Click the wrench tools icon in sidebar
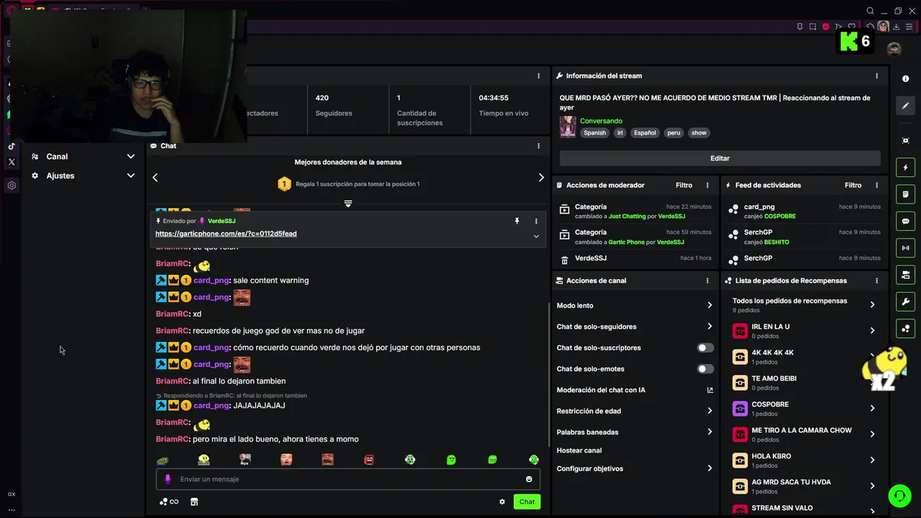Viewport: 921px width, 518px height. pos(905,301)
